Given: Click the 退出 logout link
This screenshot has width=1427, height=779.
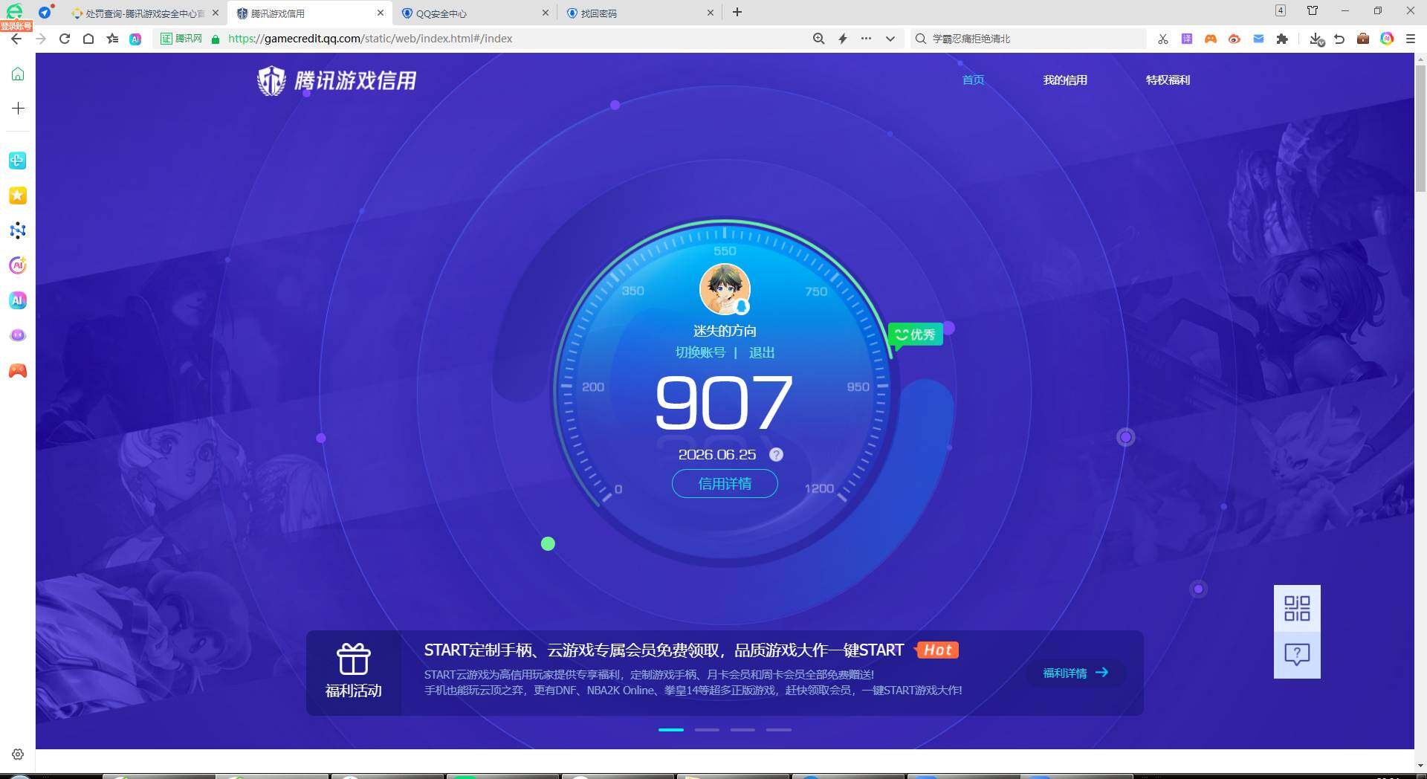Looking at the screenshot, I should point(762,352).
